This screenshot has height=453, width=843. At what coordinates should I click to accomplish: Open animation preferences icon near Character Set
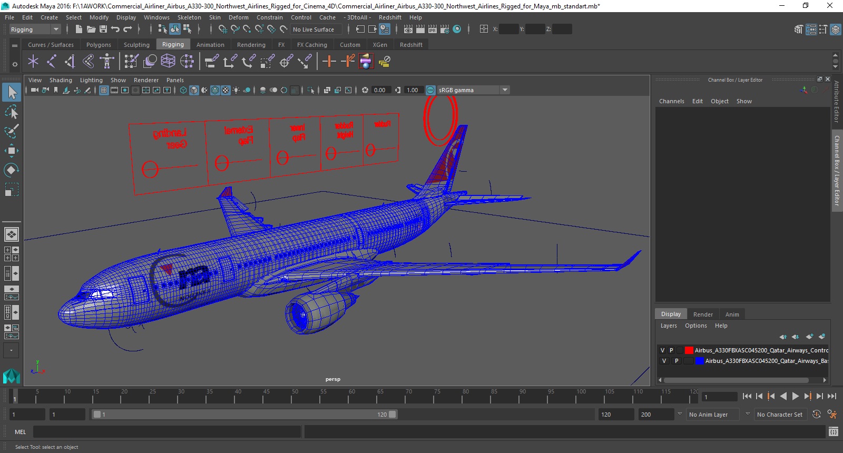[x=832, y=415]
